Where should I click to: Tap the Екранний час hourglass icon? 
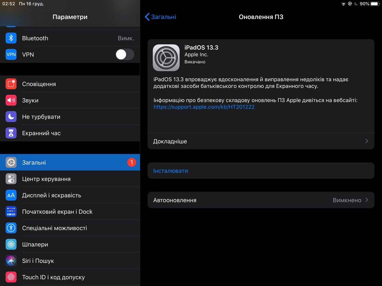point(11,133)
